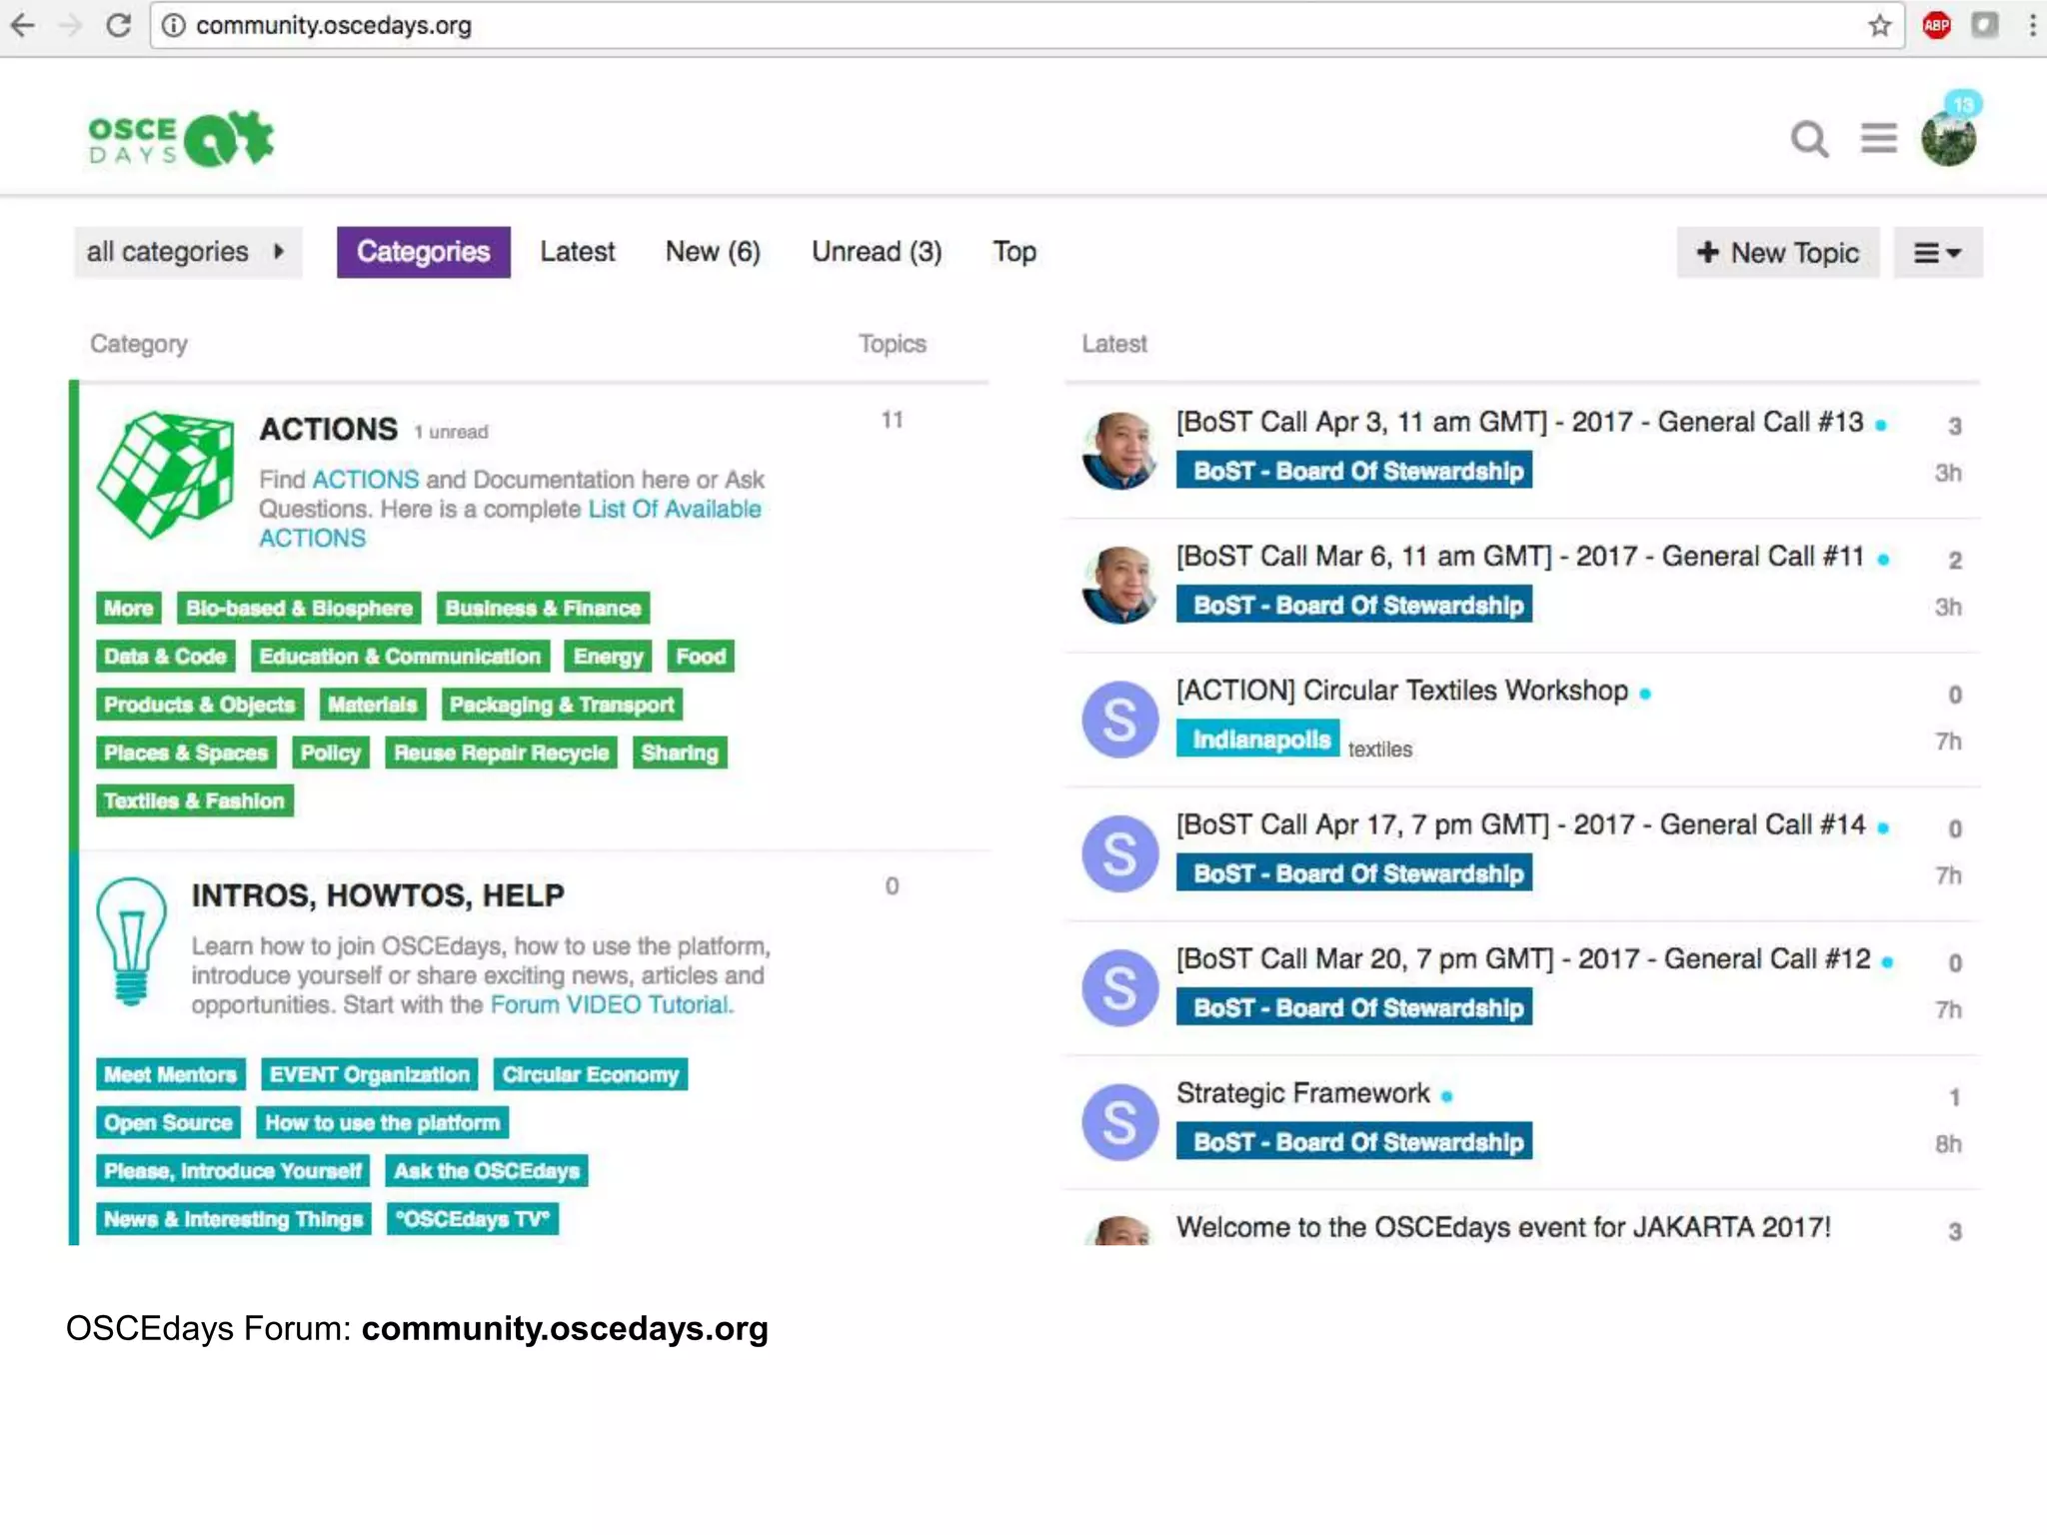Open the Sharing subcategory
2047x1535 pixels.
tap(680, 753)
